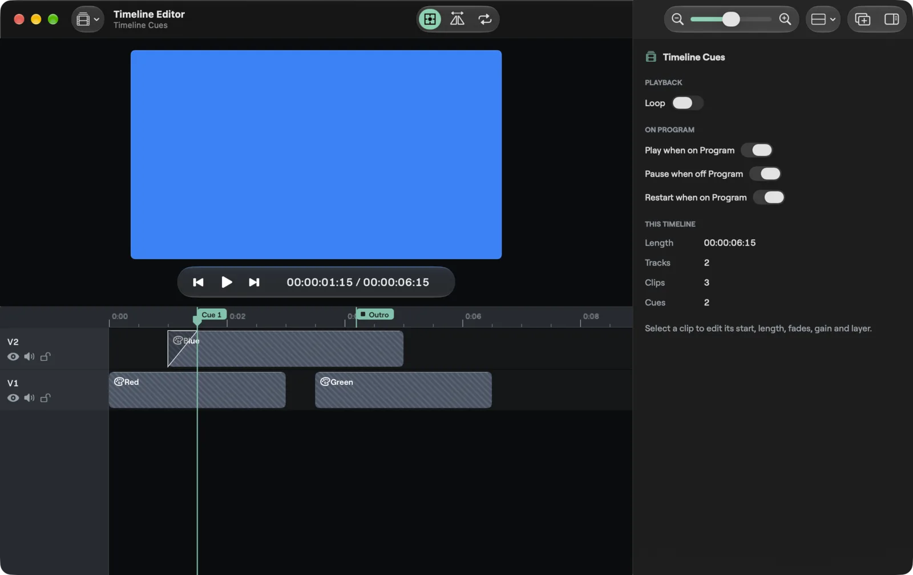Click the 0:08 mark on the time ruler
The width and height of the screenshot is (913, 575).
[x=591, y=316]
